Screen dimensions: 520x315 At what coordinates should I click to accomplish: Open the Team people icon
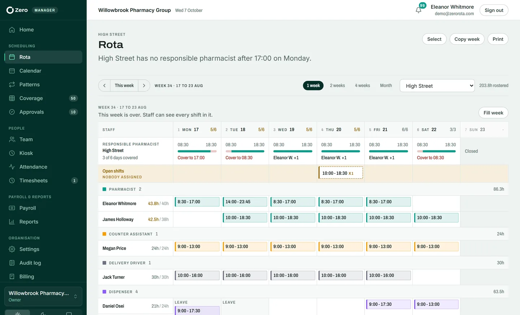tap(12, 139)
